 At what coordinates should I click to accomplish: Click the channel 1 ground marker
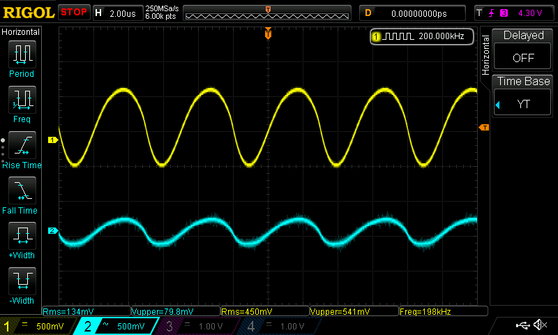pyautogui.click(x=53, y=140)
